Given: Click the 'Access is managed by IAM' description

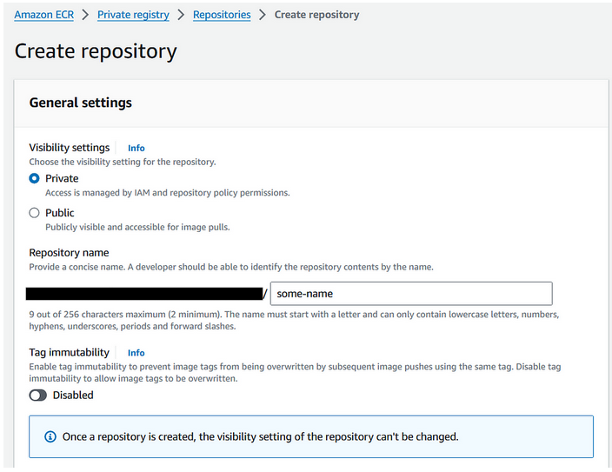Looking at the screenshot, I should (168, 193).
